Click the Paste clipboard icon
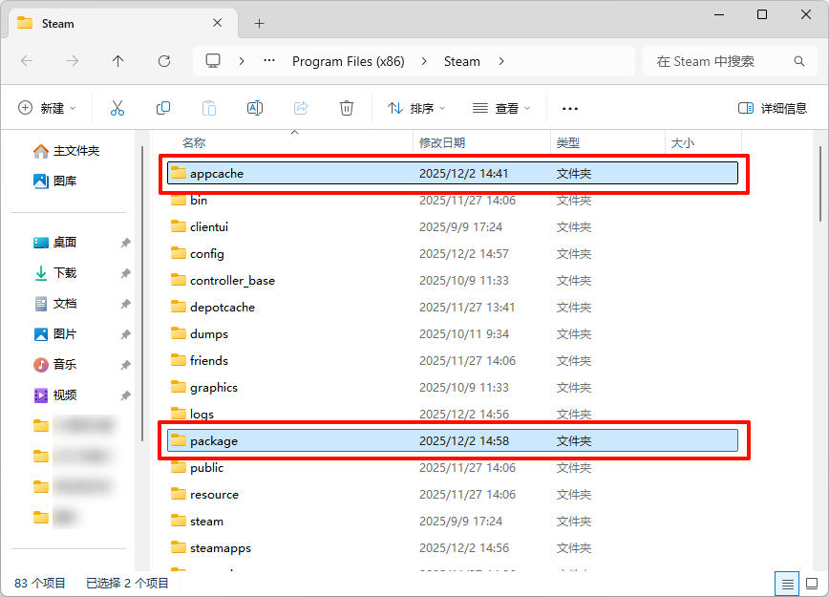 click(x=209, y=108)
